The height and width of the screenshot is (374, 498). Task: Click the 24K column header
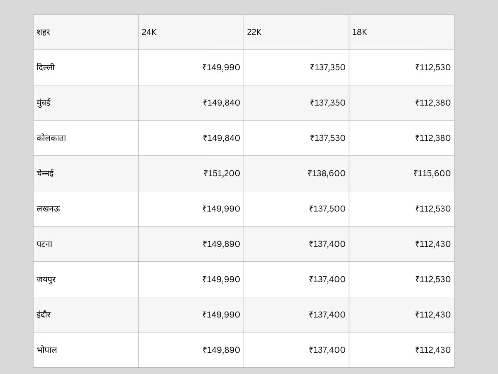click(149, 32)
